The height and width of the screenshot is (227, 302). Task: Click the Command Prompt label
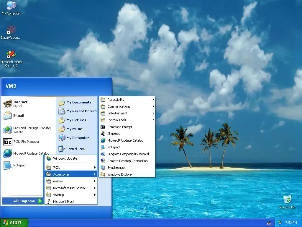click(x=120, y=127)
